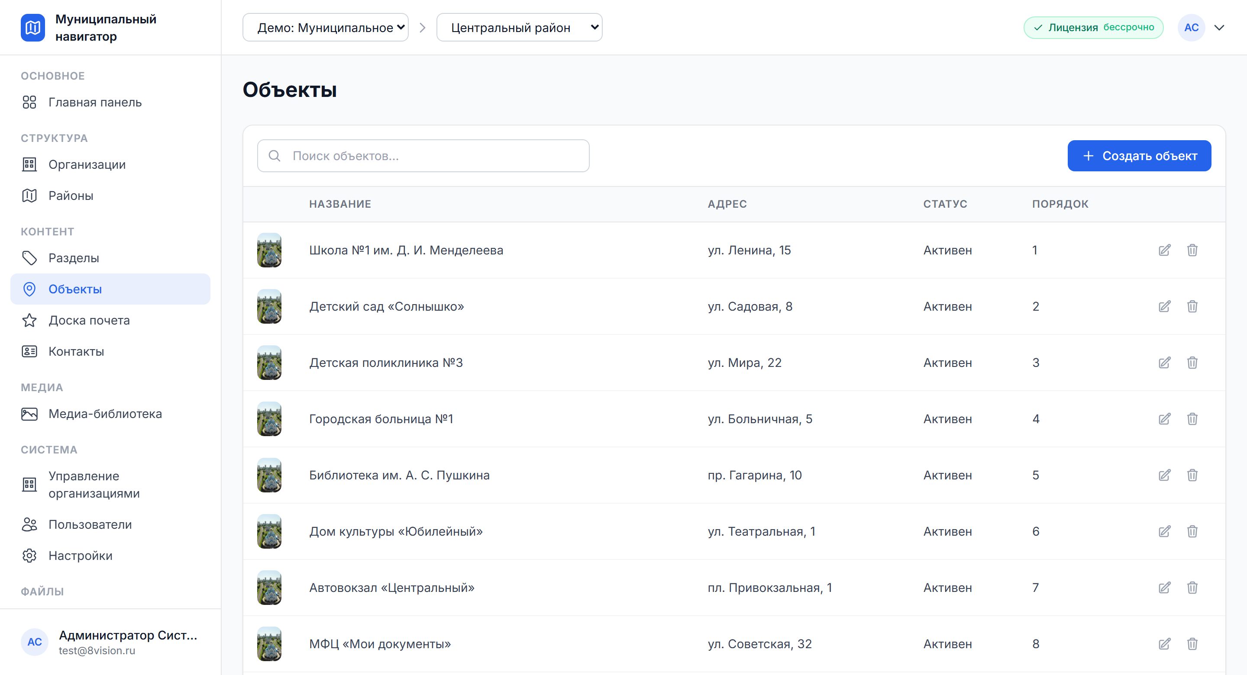Select Объекты in the sidebar

pyautogui.click(x=110, y=289)
